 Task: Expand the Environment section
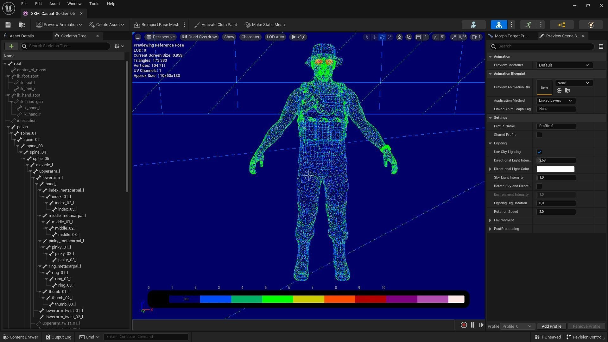tap(490, 220)
